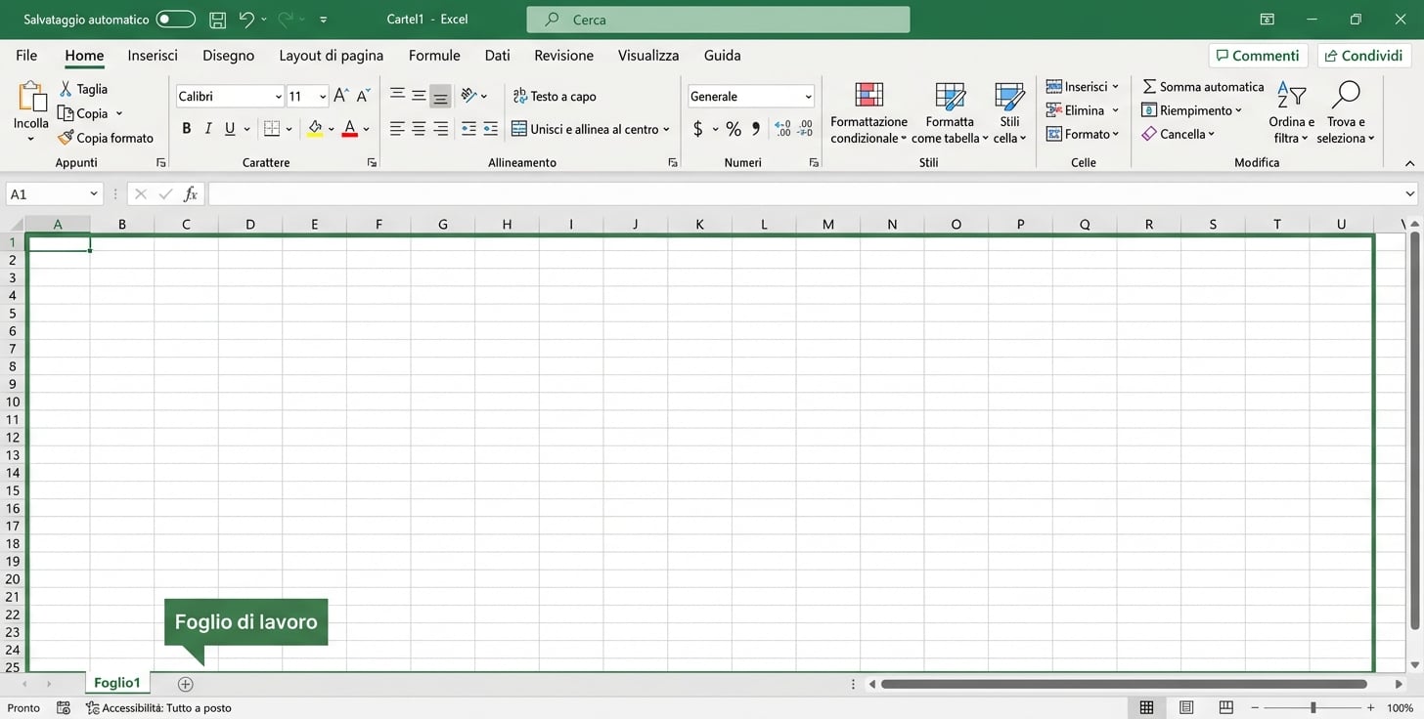Click the orientation text angle icon
The height and width of the screenshot is (719, 1424).
(469, 95)
